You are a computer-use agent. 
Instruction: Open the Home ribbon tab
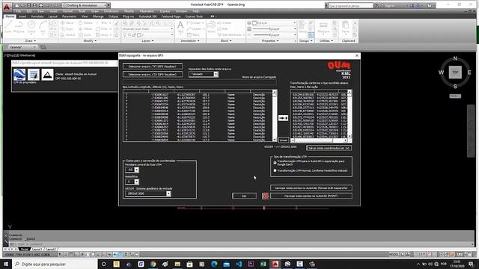pyautogui.click(x=10, y=16)
